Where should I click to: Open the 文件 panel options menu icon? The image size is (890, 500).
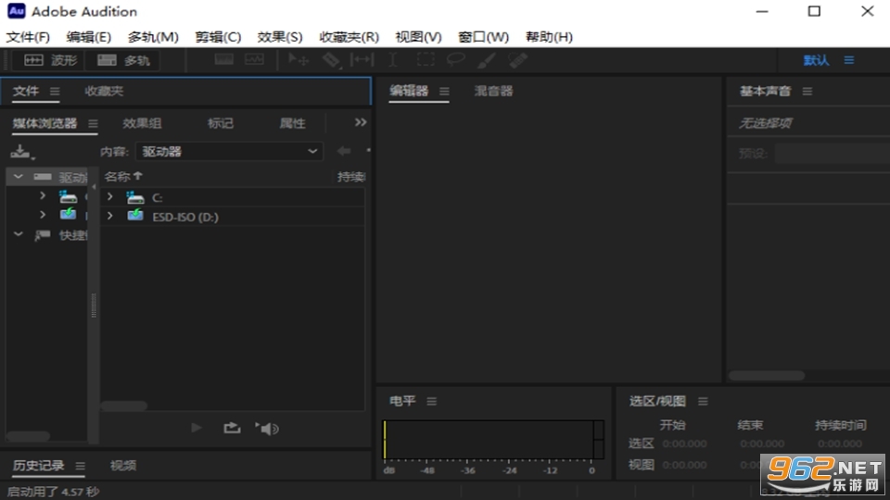(x=55, y=92)
